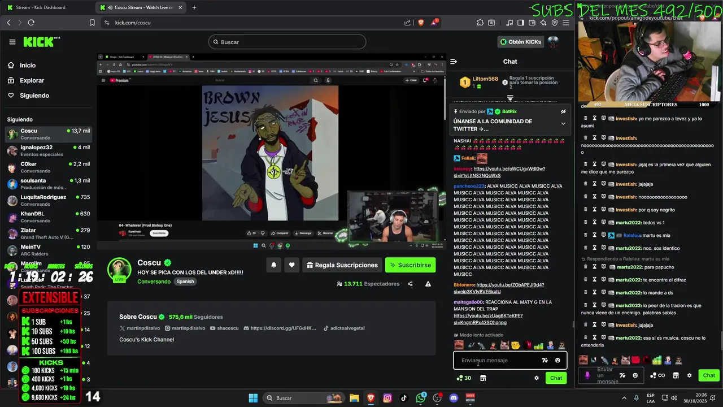Delete the investish 'jajaj es la primera' message
Screen dimensions: 723x407
point(586,164)
